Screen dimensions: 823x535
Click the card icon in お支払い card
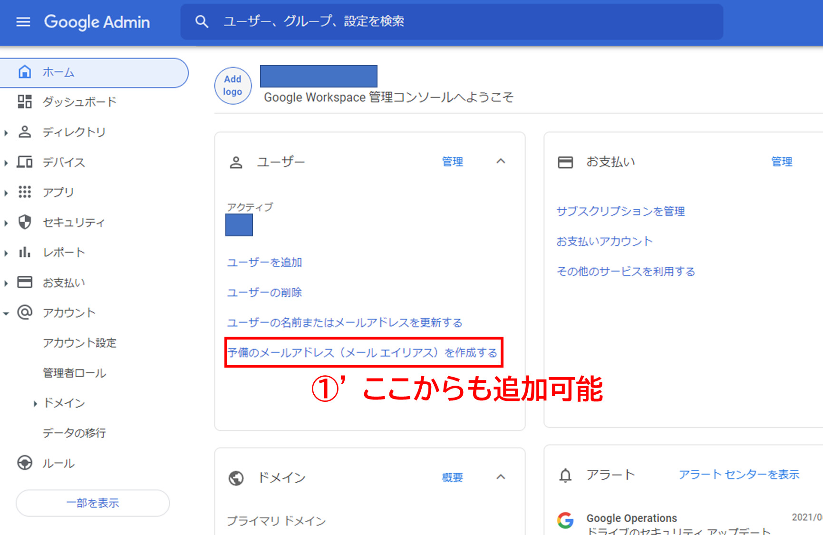tap(565, 162)
